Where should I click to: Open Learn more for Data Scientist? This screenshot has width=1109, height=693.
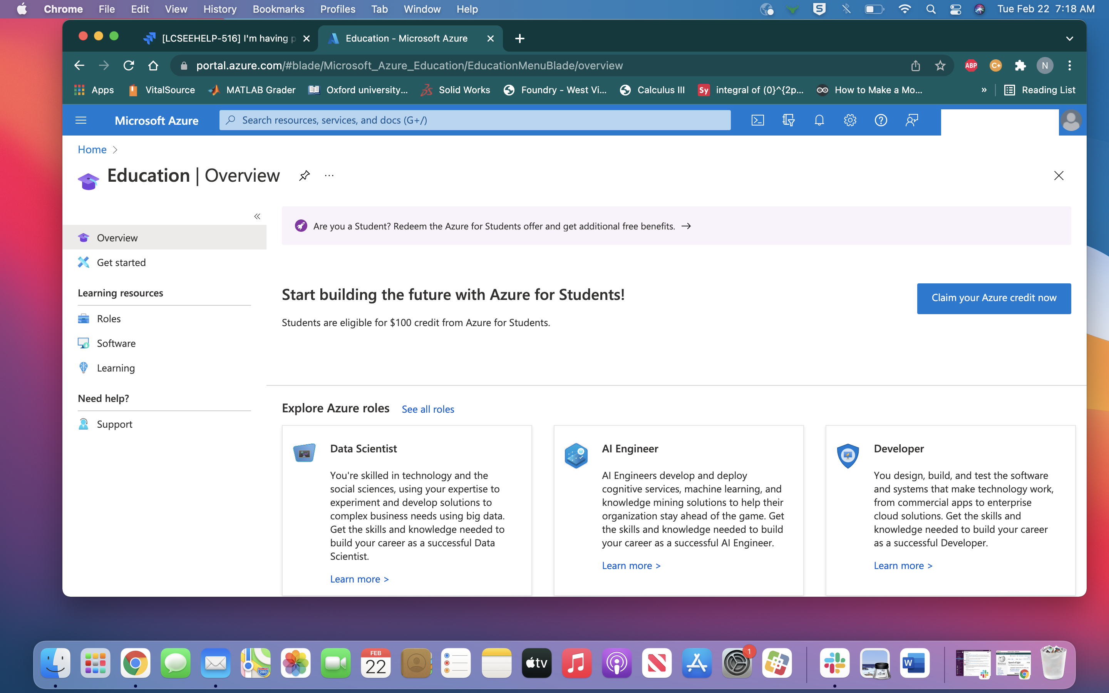(359, 579)
